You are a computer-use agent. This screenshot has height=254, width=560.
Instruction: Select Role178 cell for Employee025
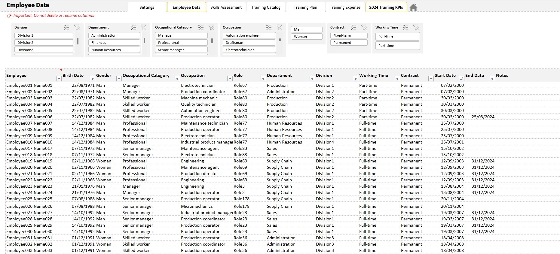tap(242, 199)
